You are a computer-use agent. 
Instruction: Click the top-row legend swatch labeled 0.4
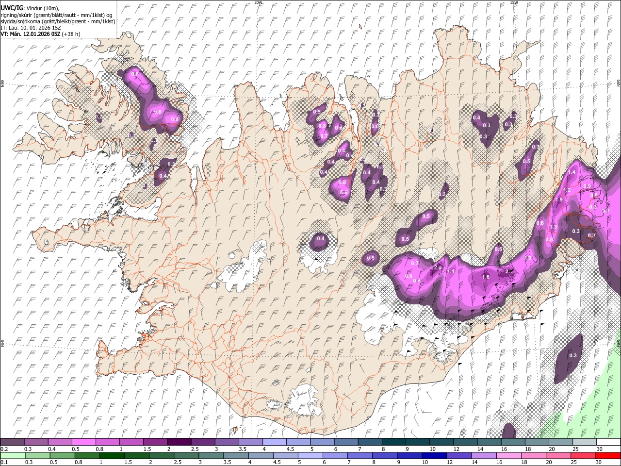(x=60, y=442)
